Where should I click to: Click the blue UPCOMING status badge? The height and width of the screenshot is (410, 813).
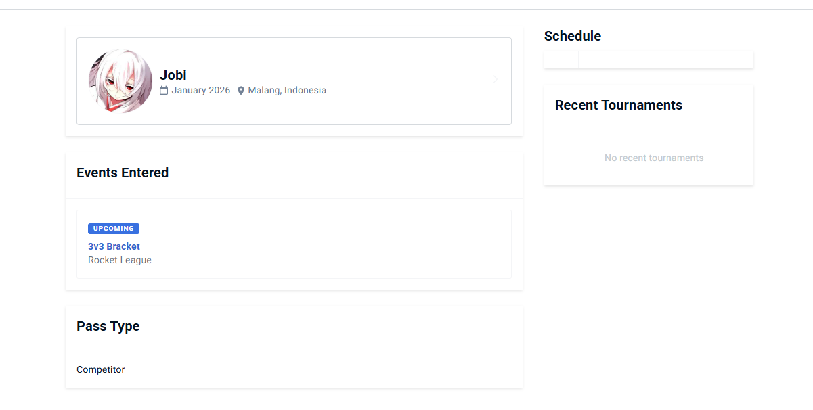(114, 229)
